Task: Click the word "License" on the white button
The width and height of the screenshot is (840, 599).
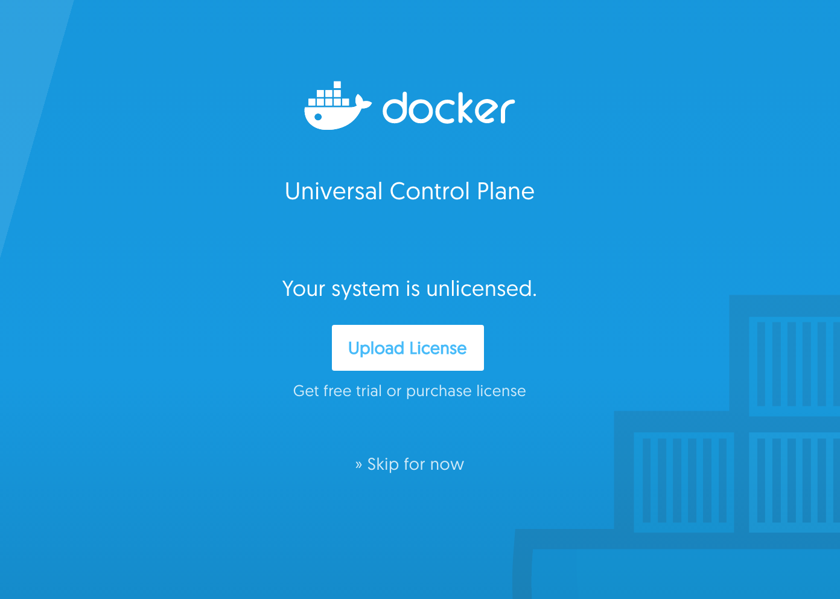Action: click(437, 348)
